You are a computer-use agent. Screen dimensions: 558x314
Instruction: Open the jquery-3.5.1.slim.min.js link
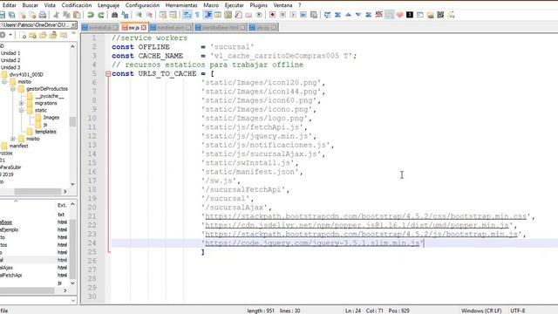coord(312,242)
